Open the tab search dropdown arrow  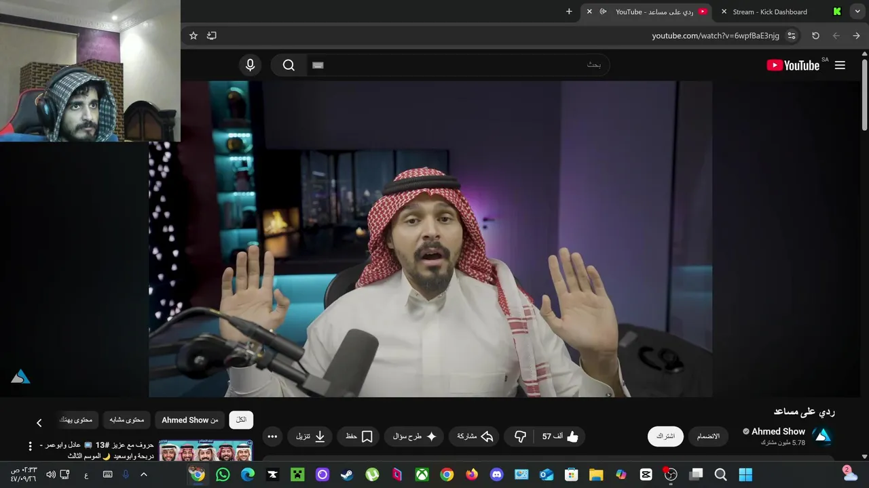pos(858,12)
